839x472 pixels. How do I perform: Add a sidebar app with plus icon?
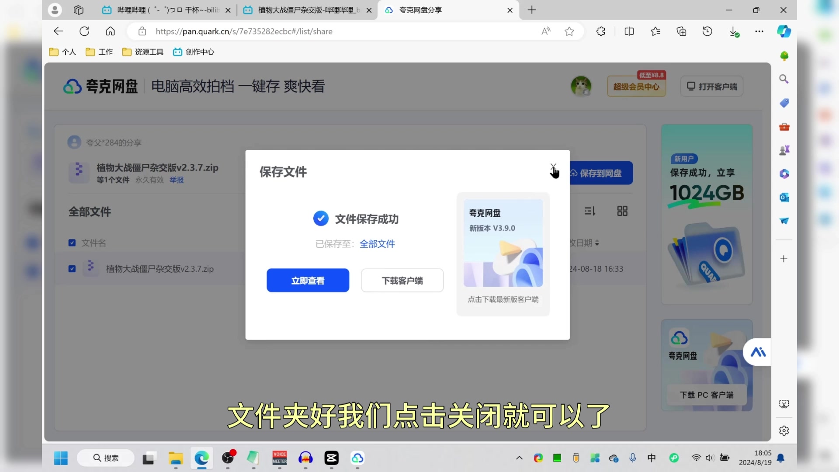coord(784,259)
